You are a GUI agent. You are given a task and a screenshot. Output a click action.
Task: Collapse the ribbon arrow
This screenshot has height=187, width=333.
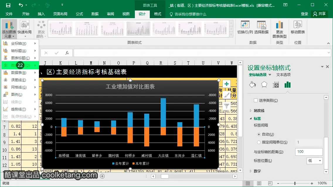329,43
